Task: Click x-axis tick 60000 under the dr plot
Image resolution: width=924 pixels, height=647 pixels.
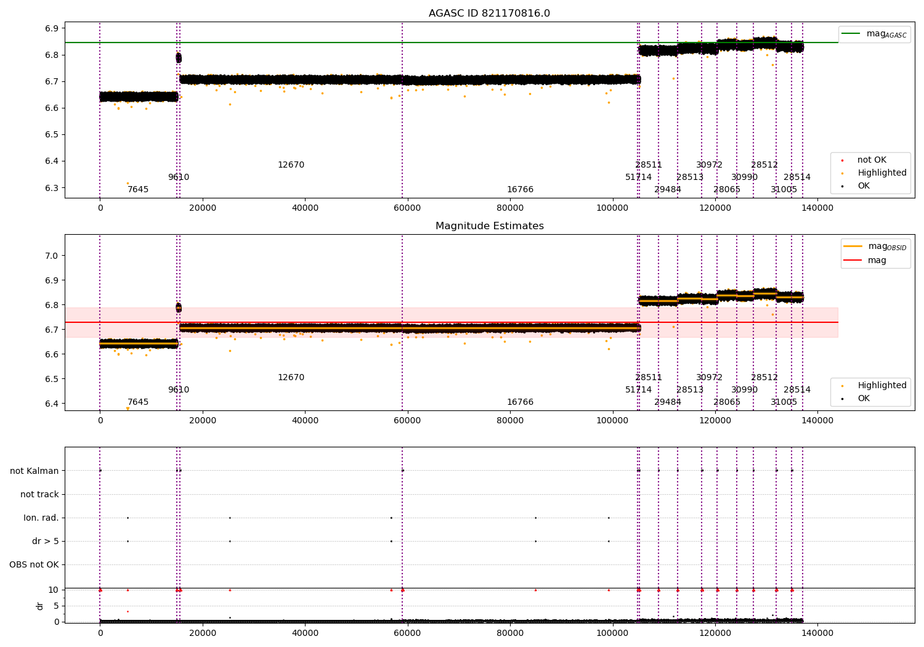Action: pyautogui.click(x=407, y=633)
